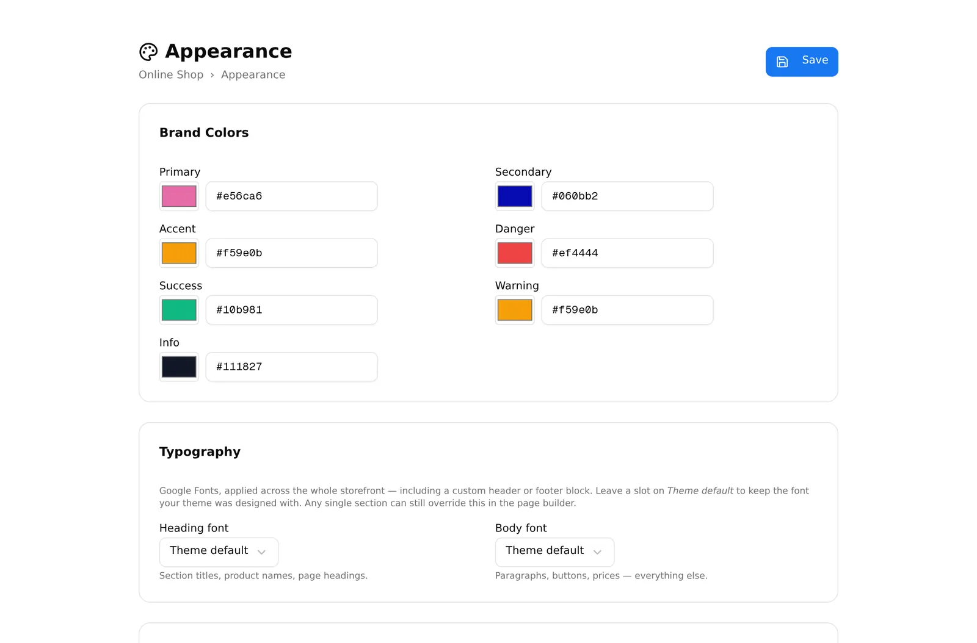977x643 pixels.
Task: Edit the Danger hex field #ef4444
Action: point(628,253)
